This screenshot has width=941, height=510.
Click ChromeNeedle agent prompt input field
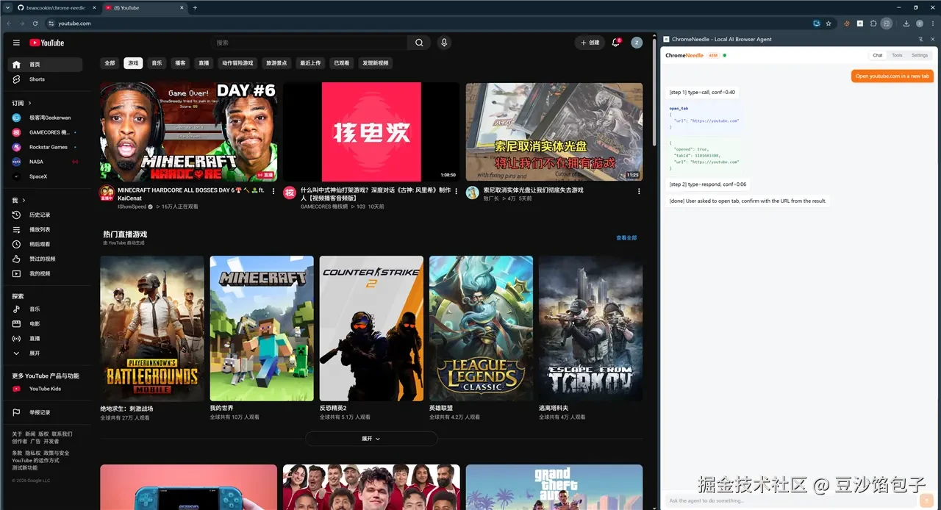tap(791, 500)
